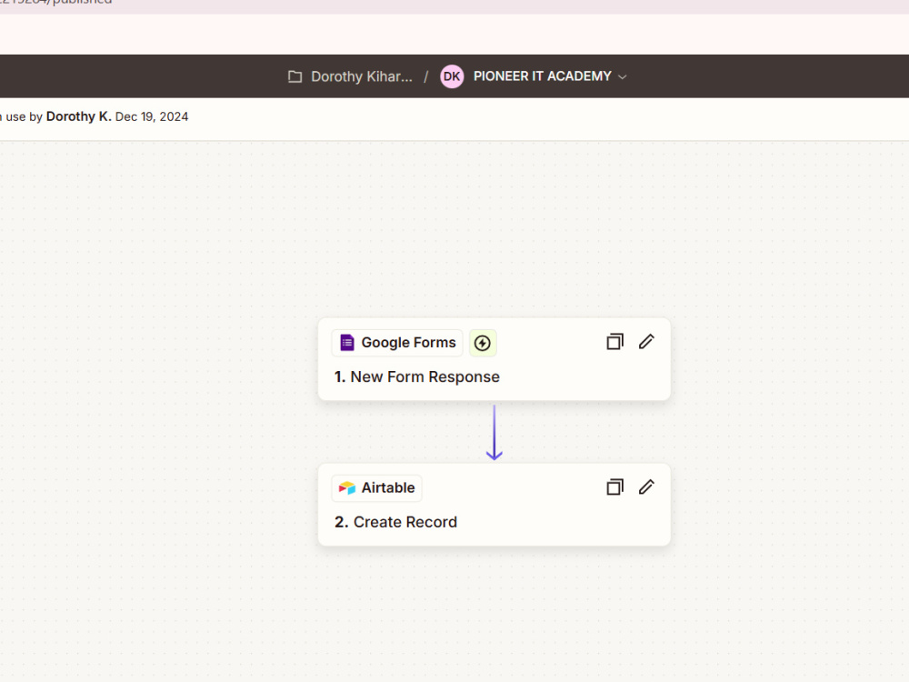Open step 2. Create Record
The image size is (909, 682).
396,522
